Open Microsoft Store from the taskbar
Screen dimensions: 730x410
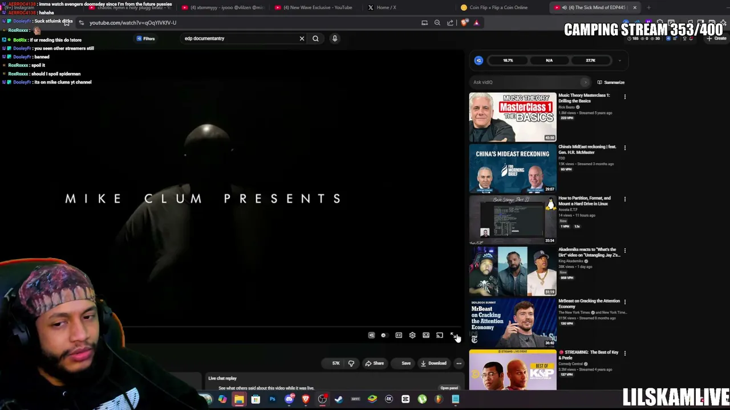pos(255,399)
